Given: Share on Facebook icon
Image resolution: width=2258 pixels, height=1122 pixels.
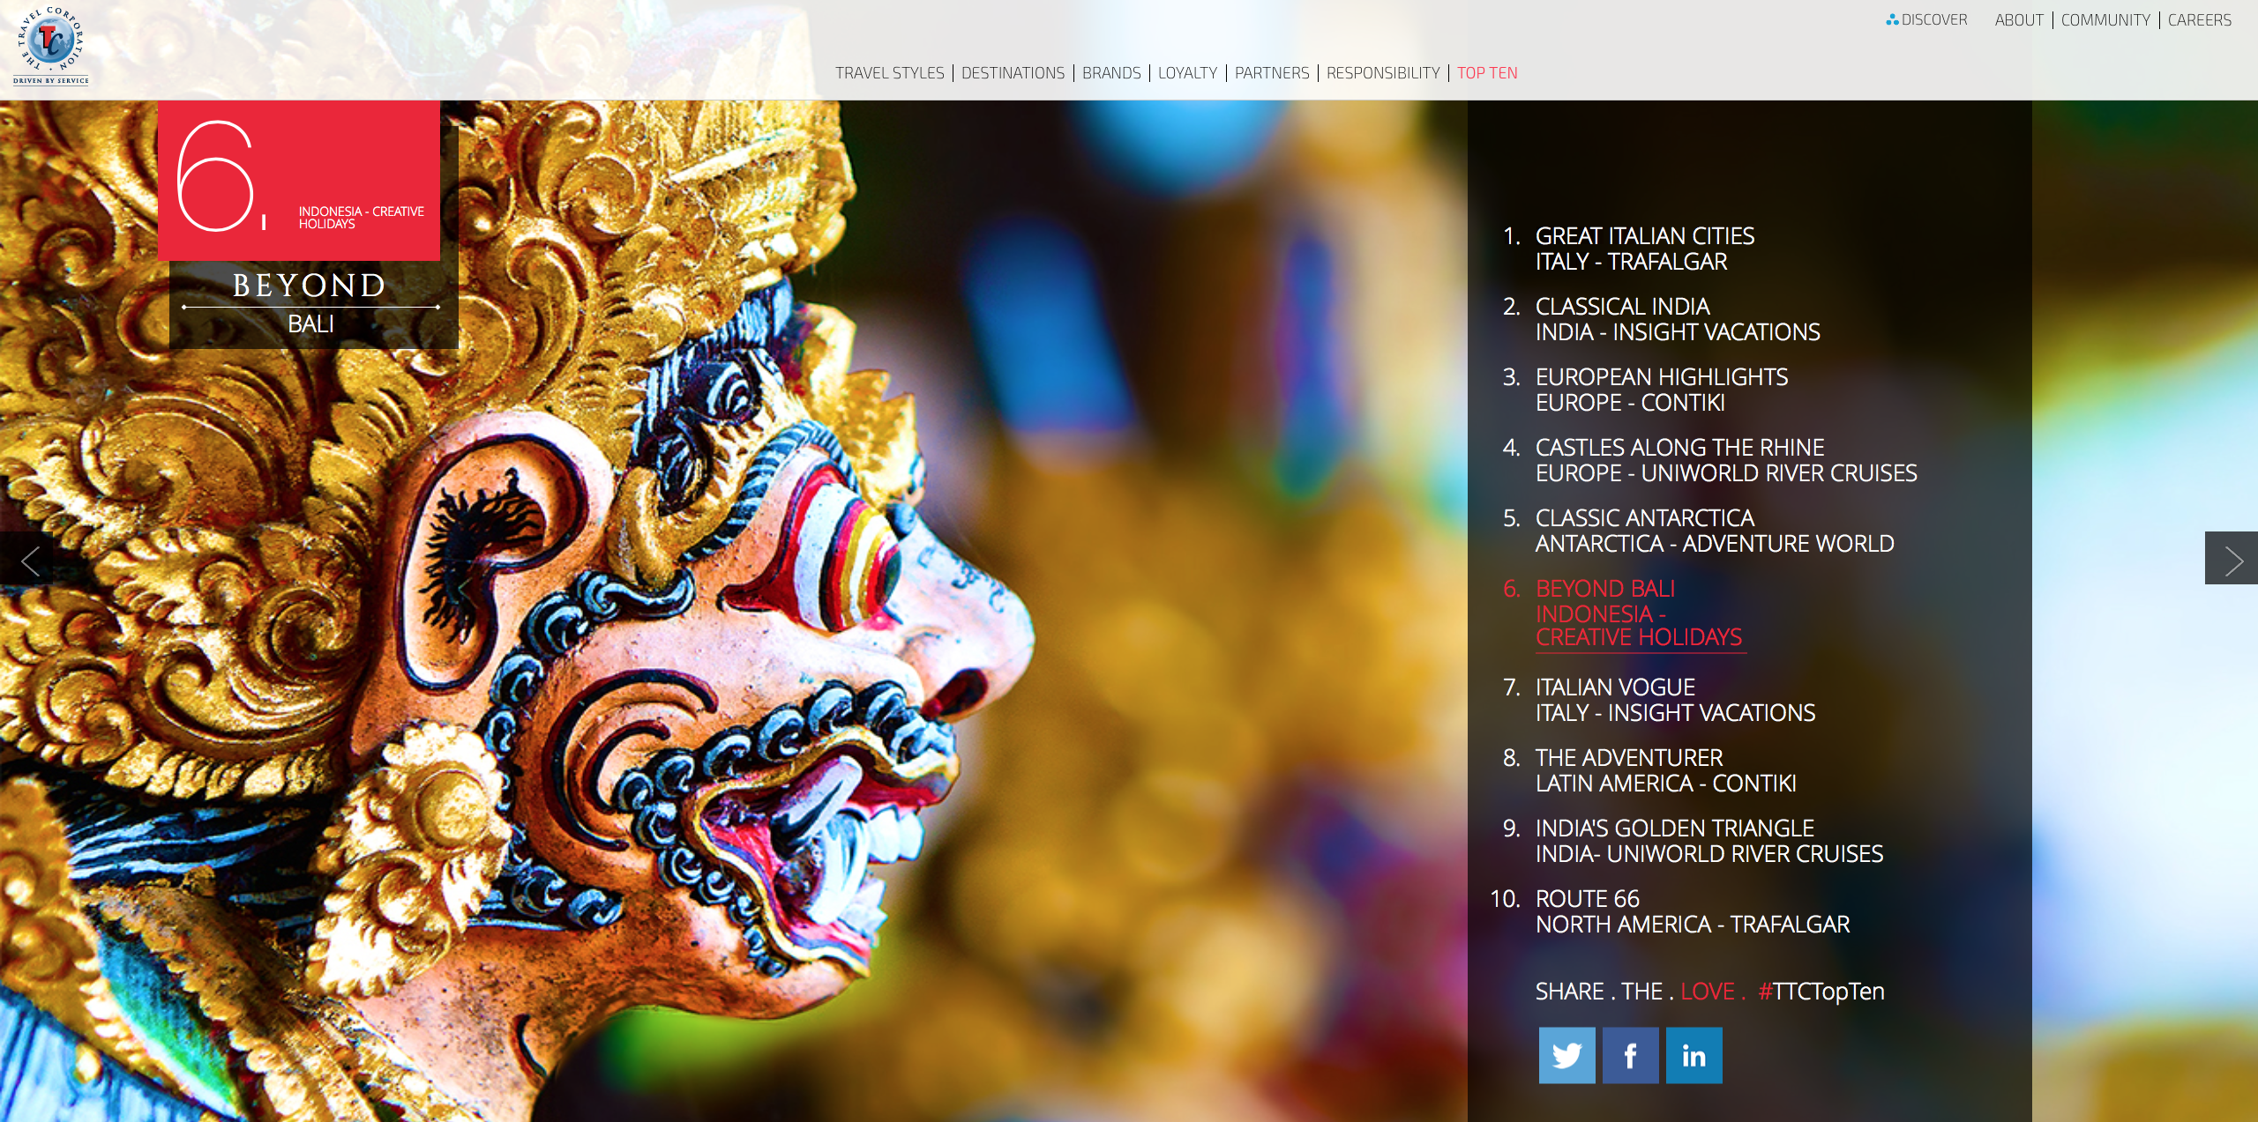Looking at the screenshot, I should pos(1630,1055).
